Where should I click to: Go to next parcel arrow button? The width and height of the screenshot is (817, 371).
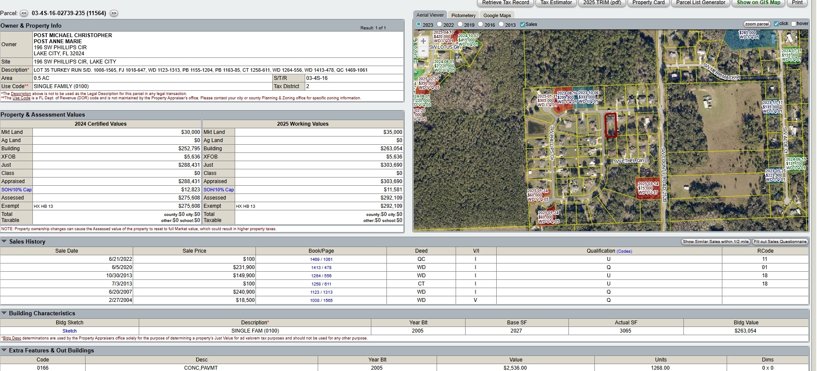pos(114,13)
